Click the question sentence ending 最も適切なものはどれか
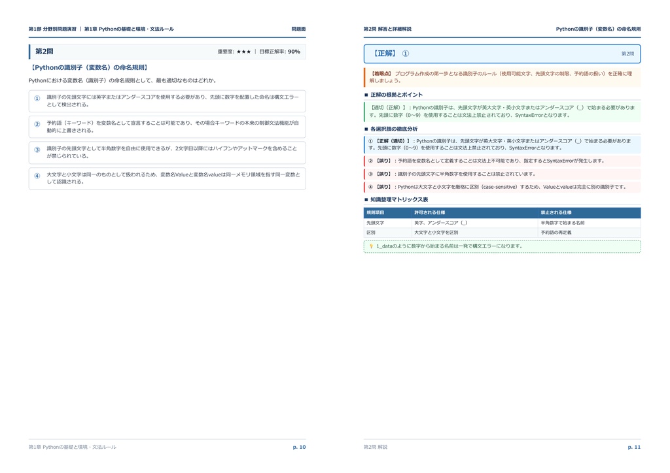Image resolution: width=670 pixels, height=473 pixels. [x=123, y=80]
